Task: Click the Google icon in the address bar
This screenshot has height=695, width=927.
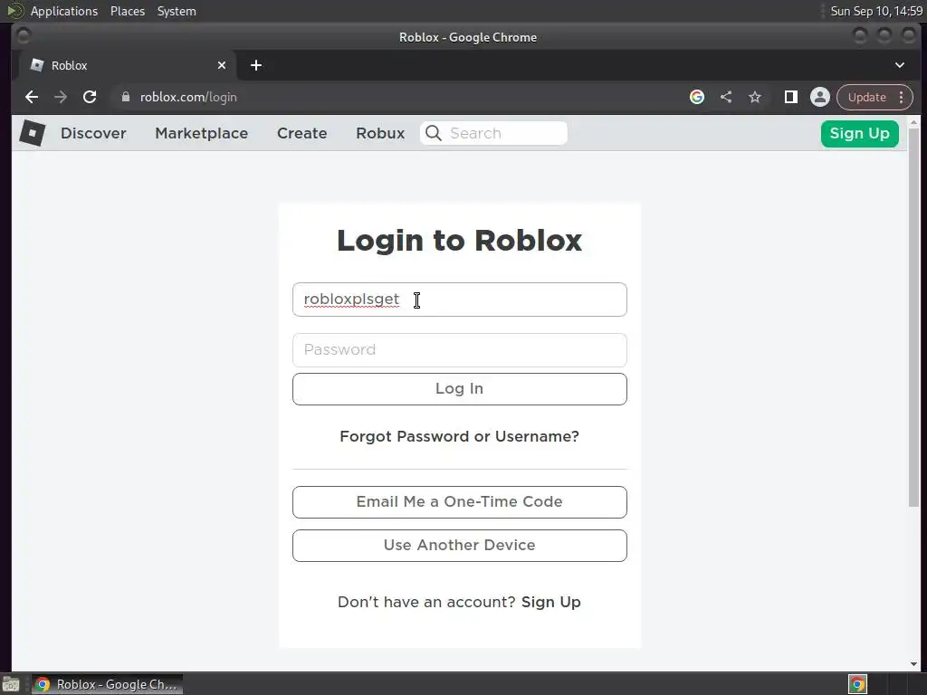Action: coord(697,97)
